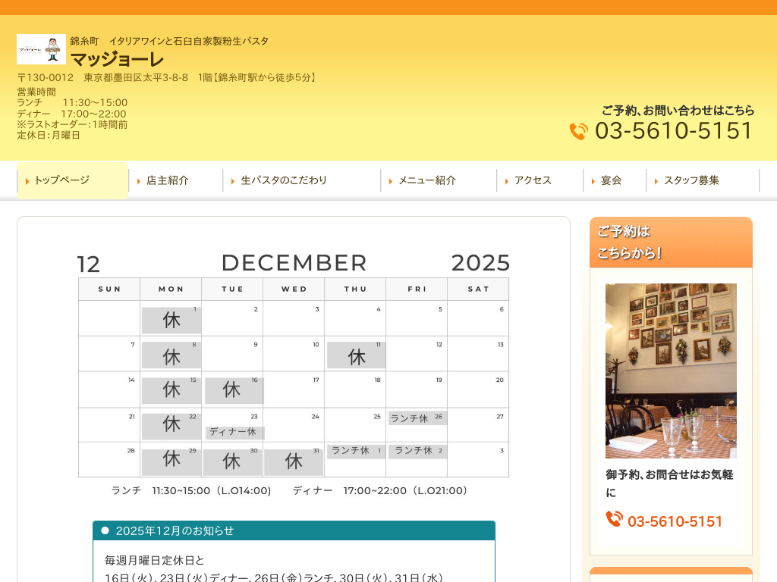
Task: Click the sidebar phone number 03-5610-5151
Action: tap(675, 521)
